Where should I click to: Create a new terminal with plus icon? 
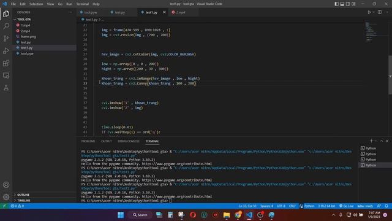pyautogui.click(x=371, y=141)
